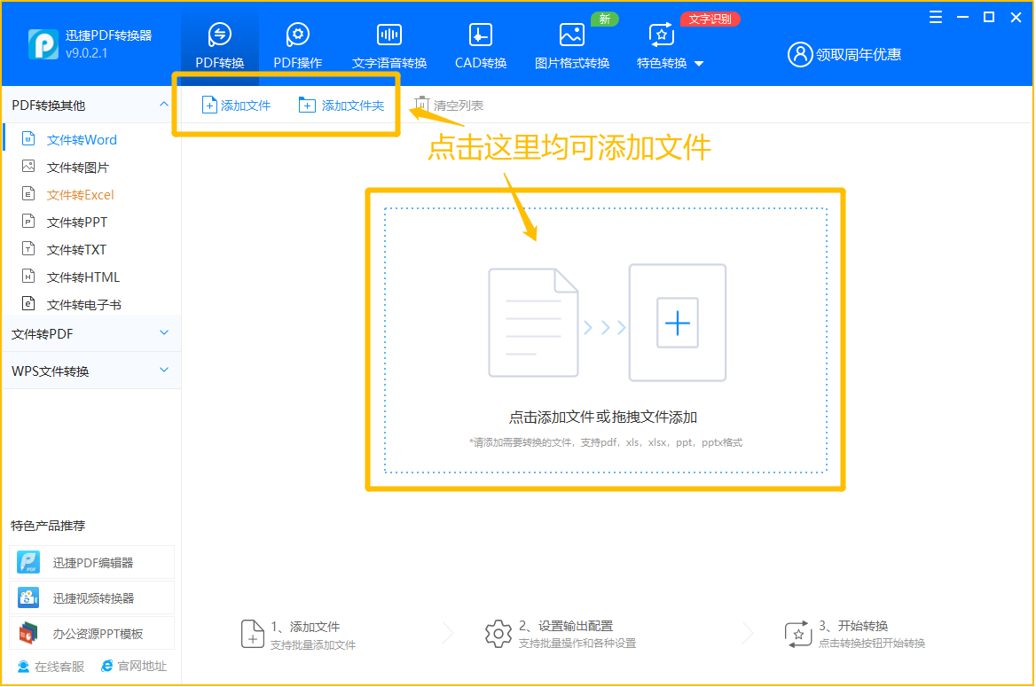The height and width of the screenshot is (687, 1036).
Task: Click the step 2 设置输出配置 gear icon
Action: coord(498,634)
